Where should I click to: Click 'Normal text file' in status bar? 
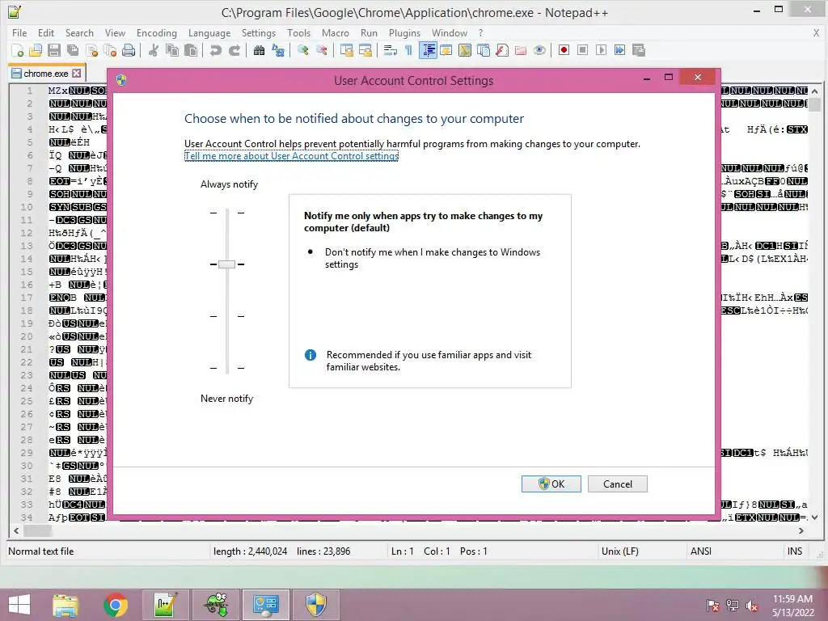pos(41,551)
